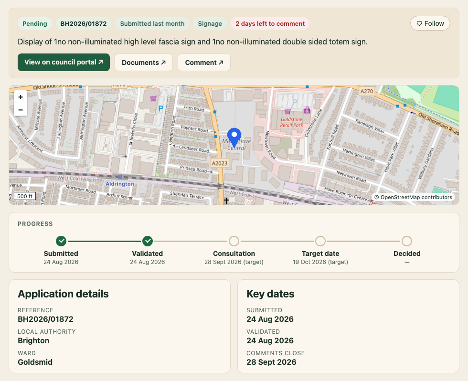The width and height of the screenshot is (468, 381).
Task: Click the 2 days left to comment badge
Action: [270, 23]
